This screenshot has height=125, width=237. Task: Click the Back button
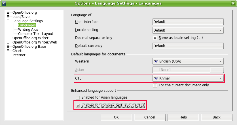216,117
